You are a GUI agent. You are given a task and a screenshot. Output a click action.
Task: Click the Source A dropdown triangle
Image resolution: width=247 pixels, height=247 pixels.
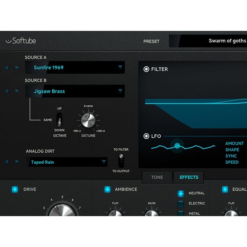tap(120, 67)
